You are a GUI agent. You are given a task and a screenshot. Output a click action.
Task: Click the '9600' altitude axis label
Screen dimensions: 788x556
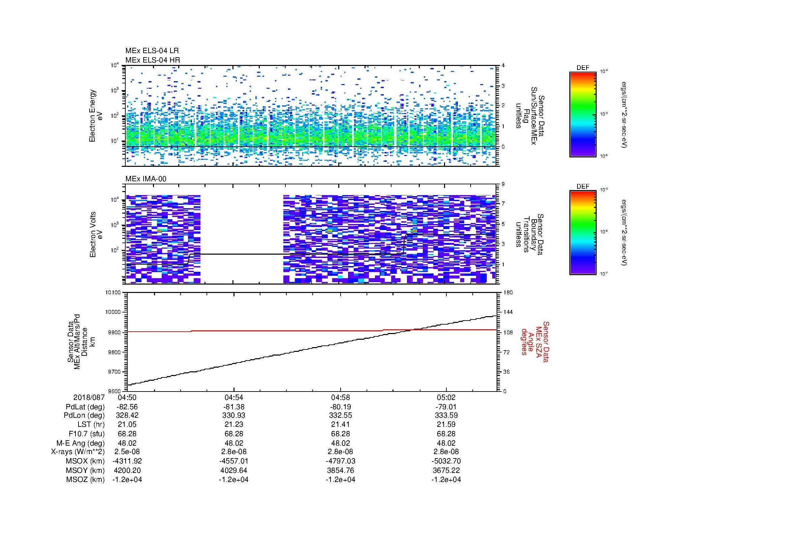pyautogui.click(x=115, y=391)
